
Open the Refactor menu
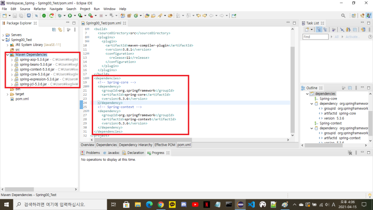click(x=40, y=9)
